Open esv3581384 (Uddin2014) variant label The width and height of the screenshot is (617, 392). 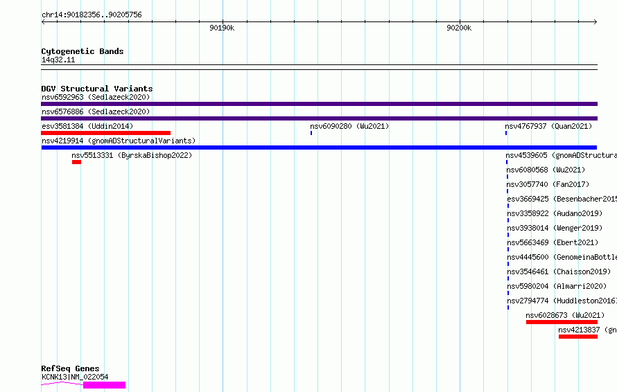click(x=87, y=126)
